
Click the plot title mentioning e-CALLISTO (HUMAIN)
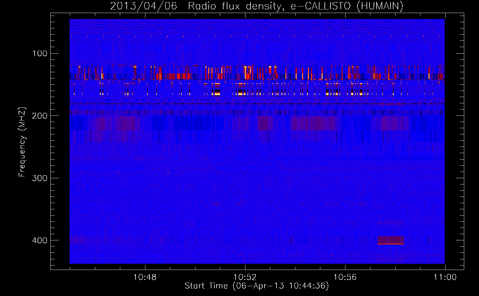[257, 6]
